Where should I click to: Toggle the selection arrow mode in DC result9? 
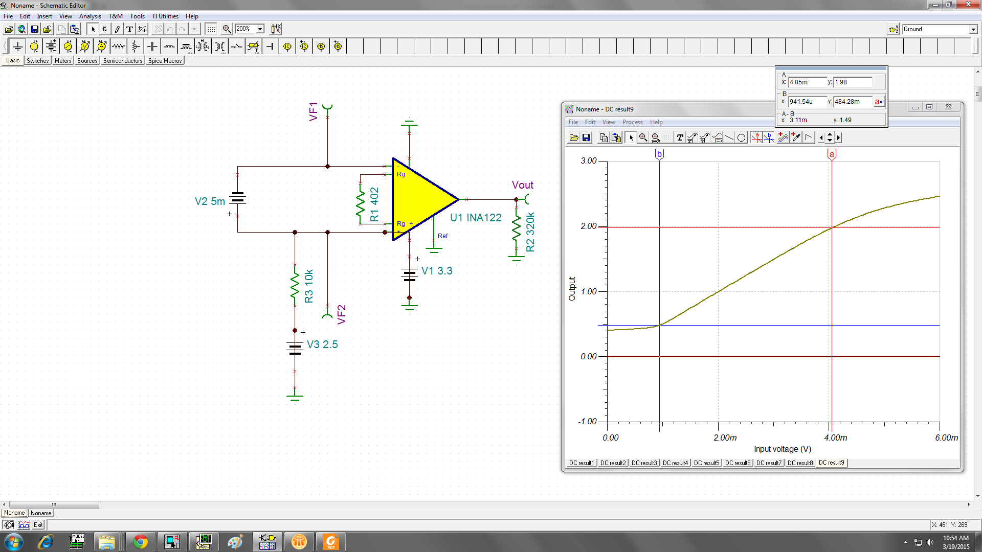click(x=631, y=137)
